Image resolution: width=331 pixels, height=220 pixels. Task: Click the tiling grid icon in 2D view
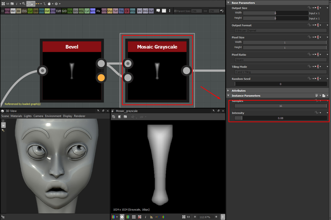[x=134, y=217]
